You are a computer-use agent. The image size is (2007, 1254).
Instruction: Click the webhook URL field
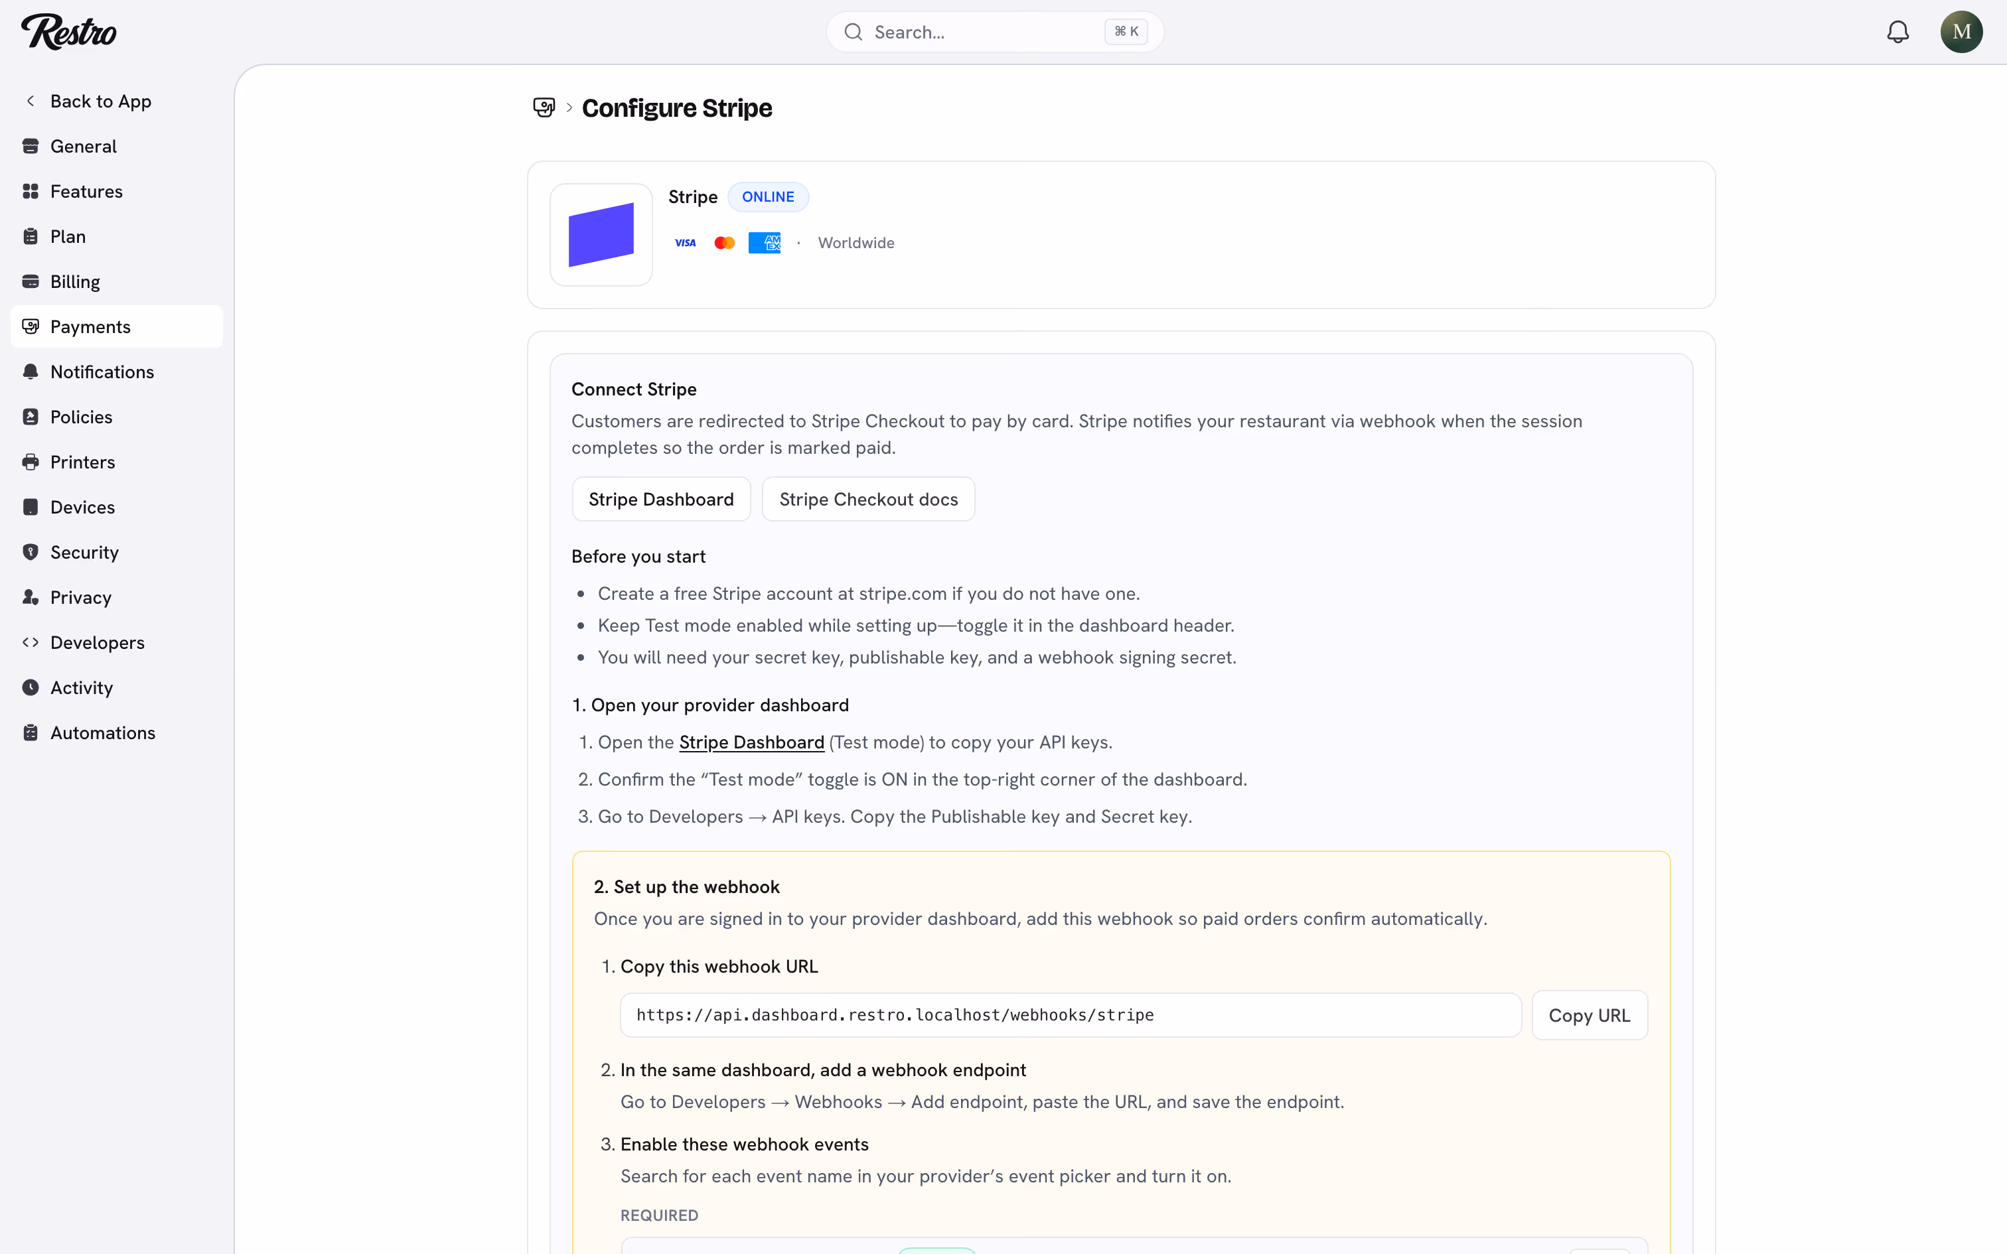click(x=1071, y=1015)
